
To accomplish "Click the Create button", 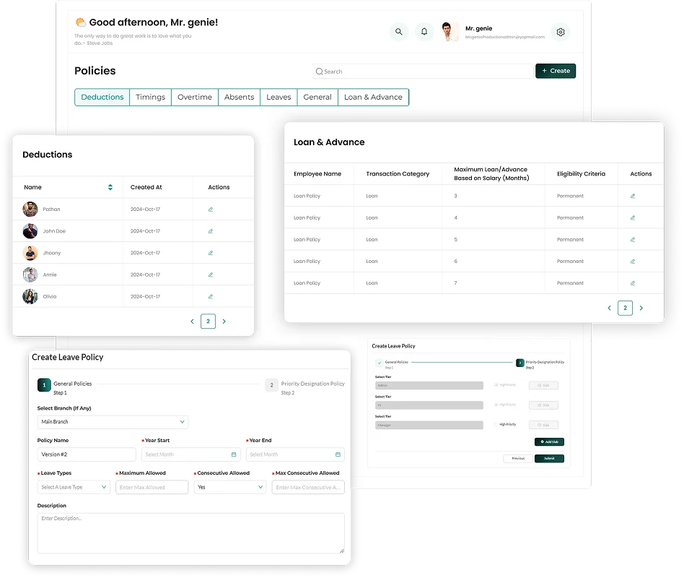I will pos(556,71).
